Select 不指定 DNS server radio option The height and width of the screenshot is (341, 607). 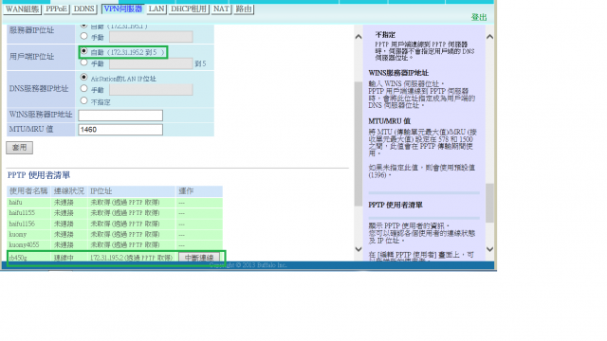pos(83,101)
